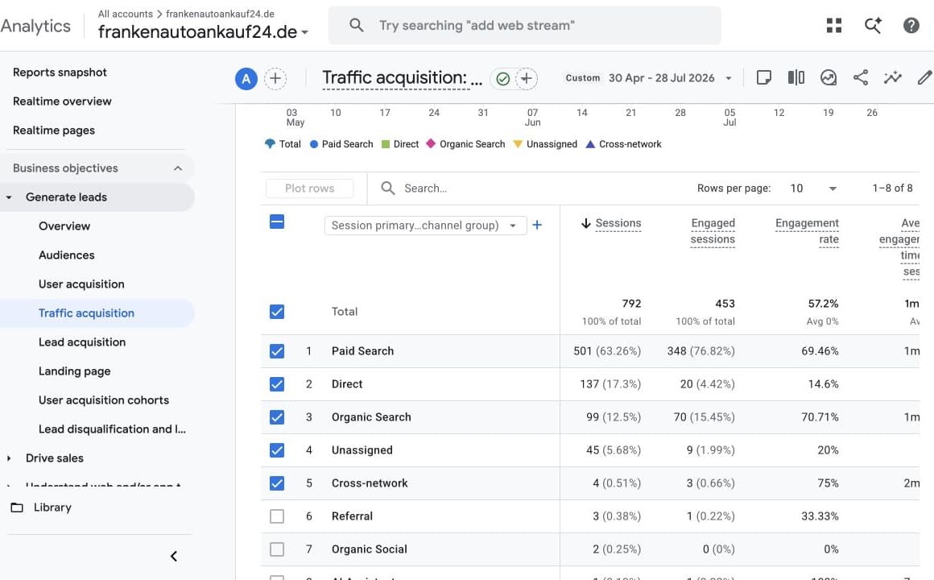Open the date range dropdown arrow
This screenshot has width=934, height=580.
(x=728, y=78)
